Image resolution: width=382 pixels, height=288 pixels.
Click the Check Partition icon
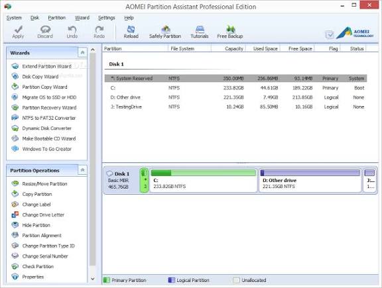coord(15,266)
